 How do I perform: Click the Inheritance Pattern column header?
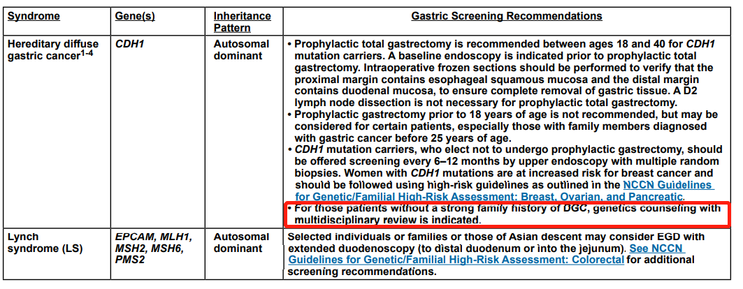point(243,22)
